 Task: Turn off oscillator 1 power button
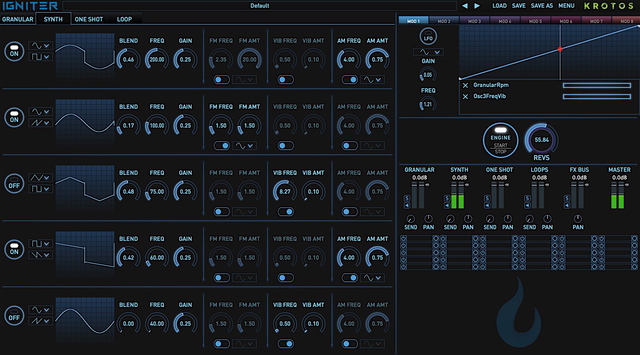tap(14, 51)
